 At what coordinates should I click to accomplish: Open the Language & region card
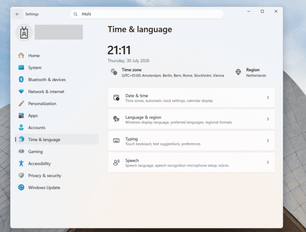(x=191, y=119)
